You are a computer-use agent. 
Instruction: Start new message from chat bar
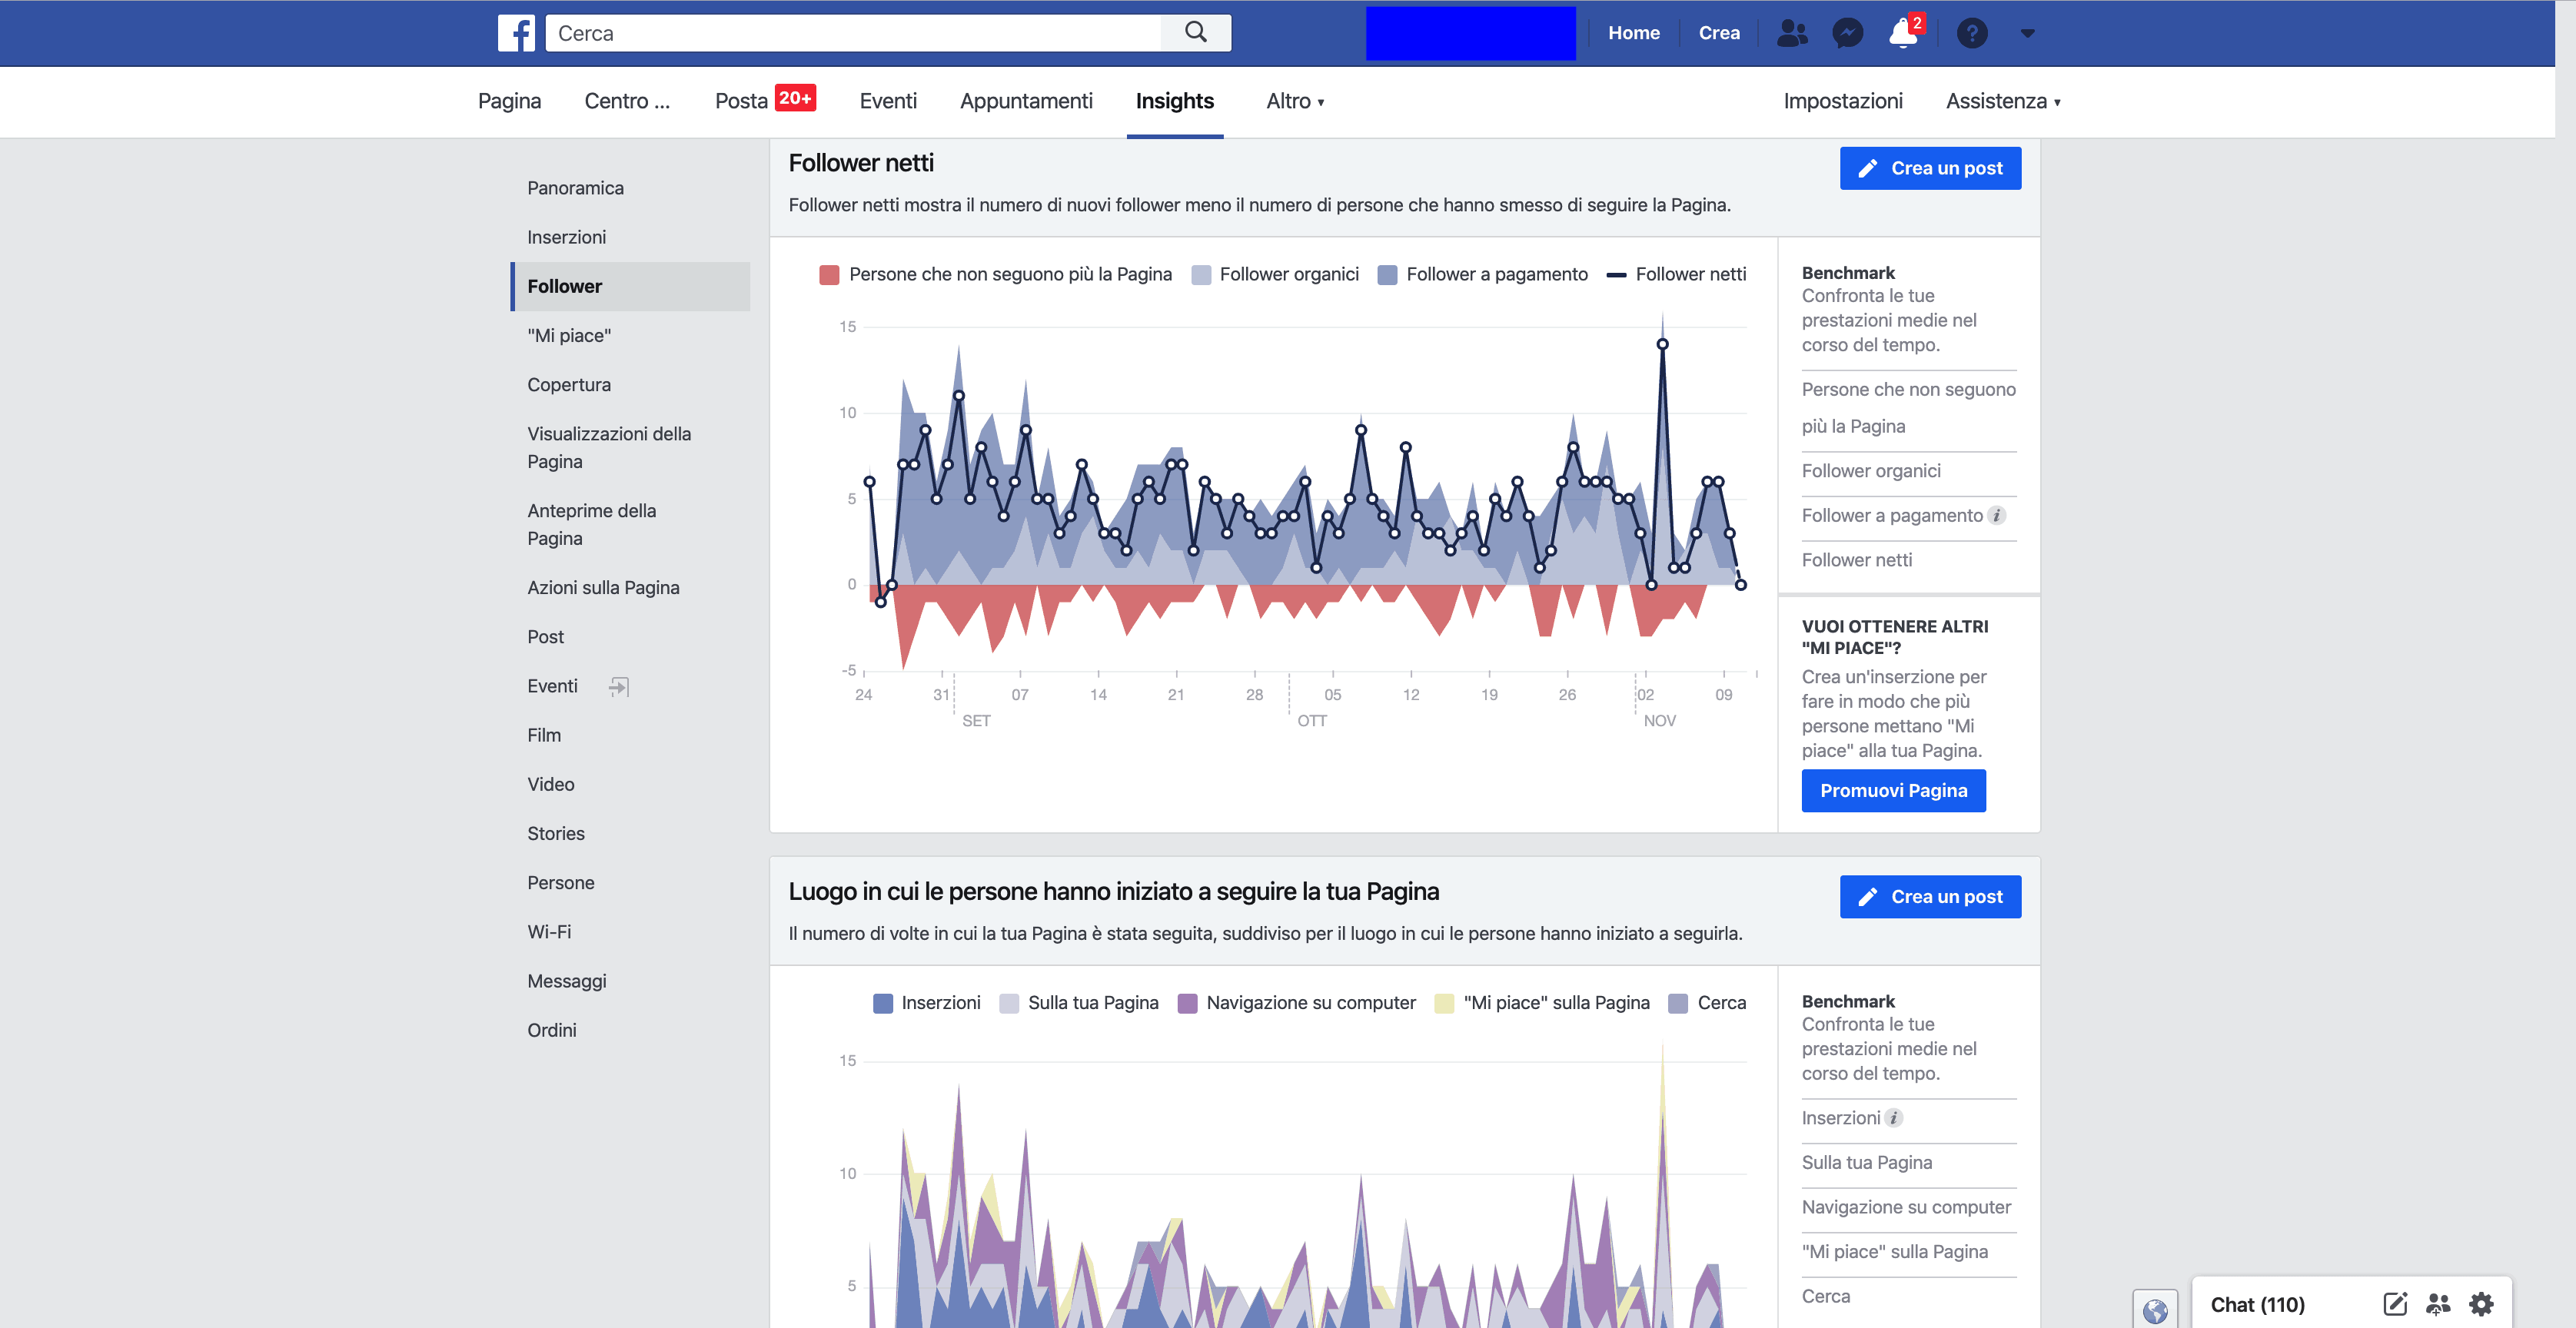pos(2394,1304)
